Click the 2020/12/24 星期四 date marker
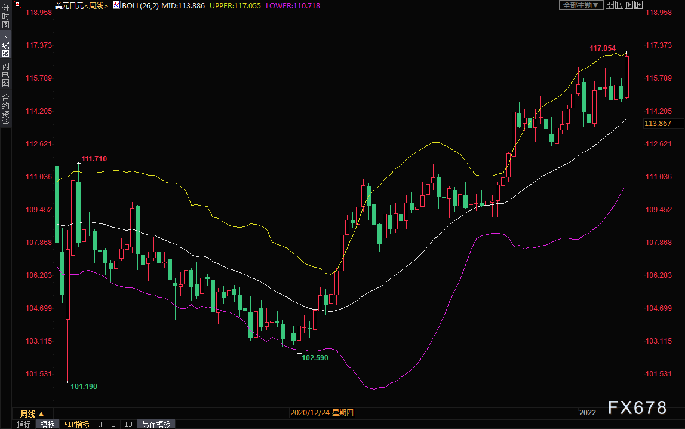This screenshot has height=429, width=685. [322, 413]
